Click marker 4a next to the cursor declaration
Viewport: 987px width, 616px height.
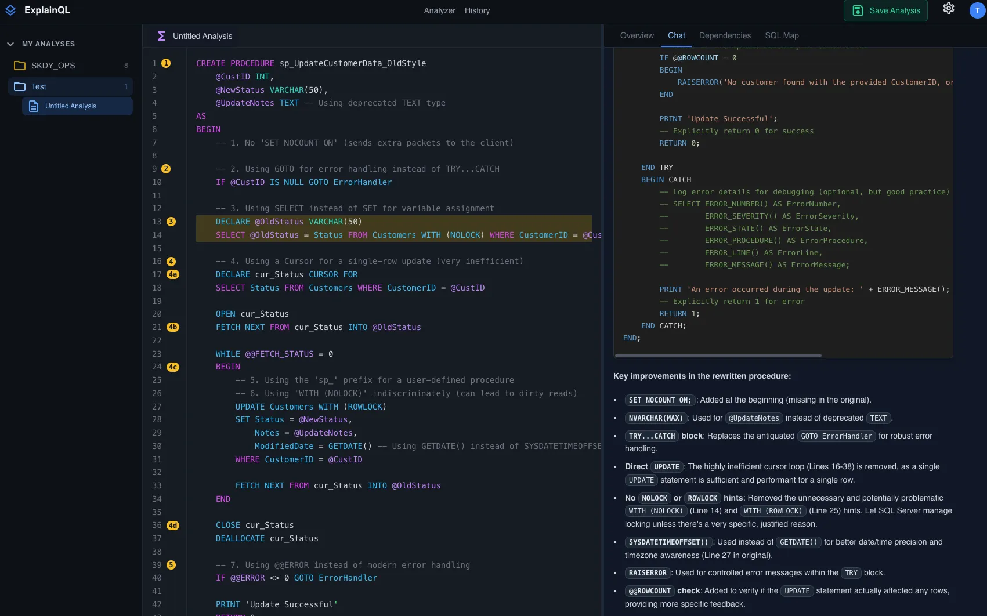(x=172, y=274)
